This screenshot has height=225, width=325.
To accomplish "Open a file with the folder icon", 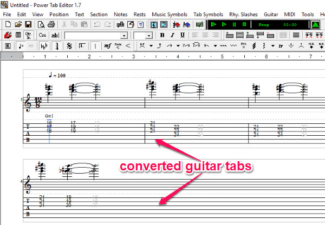I will click(x=18, y=25).
